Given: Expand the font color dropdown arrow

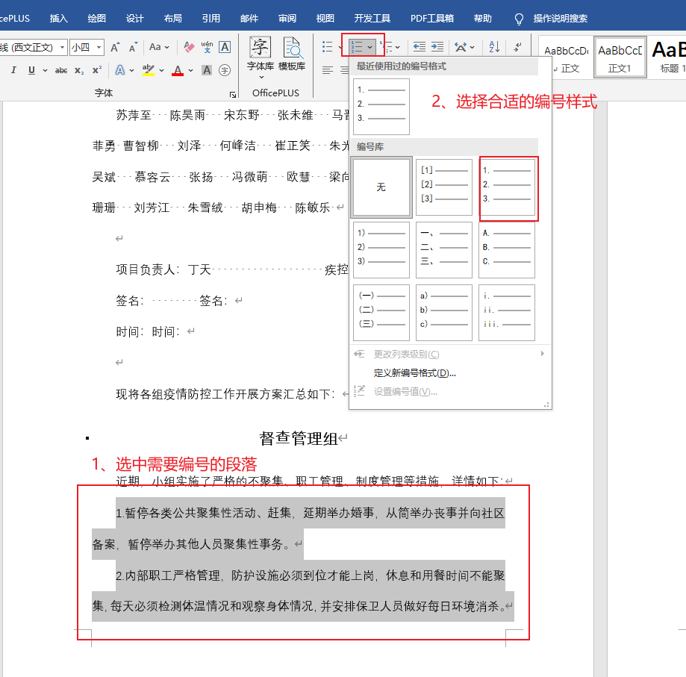Looking at the screenshot, I should [191, 70].
